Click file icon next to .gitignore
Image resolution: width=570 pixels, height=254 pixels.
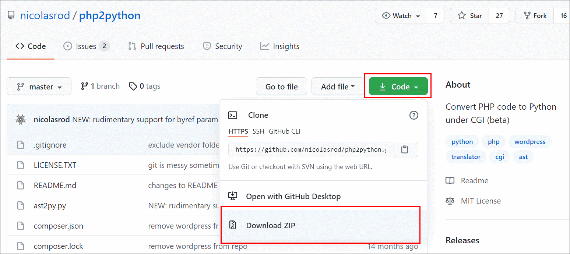[21, 145]
